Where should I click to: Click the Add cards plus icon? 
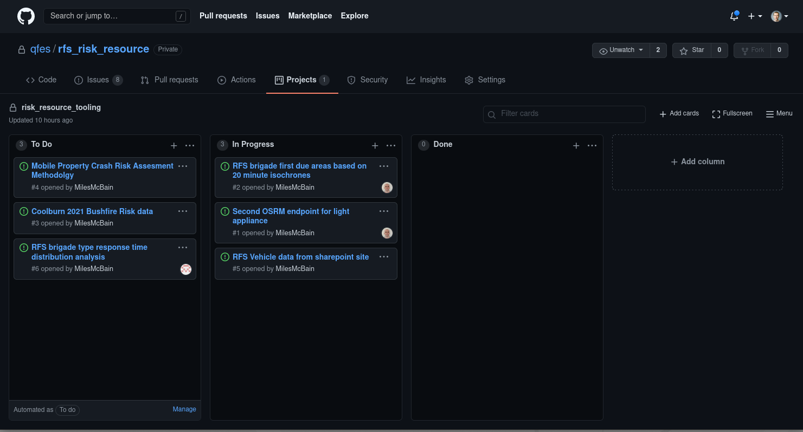663,113
